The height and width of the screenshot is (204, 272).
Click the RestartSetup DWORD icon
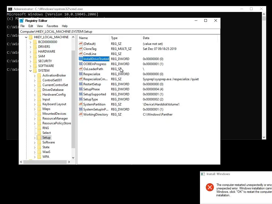[81, 84]
